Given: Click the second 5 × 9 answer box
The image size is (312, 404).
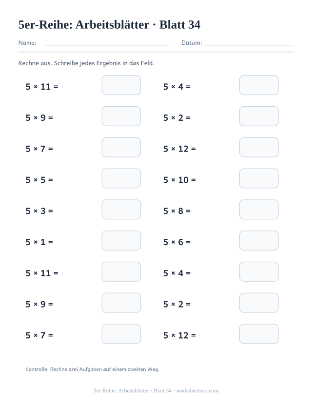Looking at the screenshot, I should tap(121, 303).
